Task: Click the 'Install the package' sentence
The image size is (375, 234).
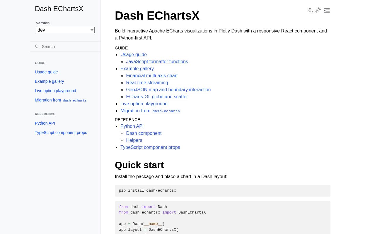Action: tap(171, 177)
